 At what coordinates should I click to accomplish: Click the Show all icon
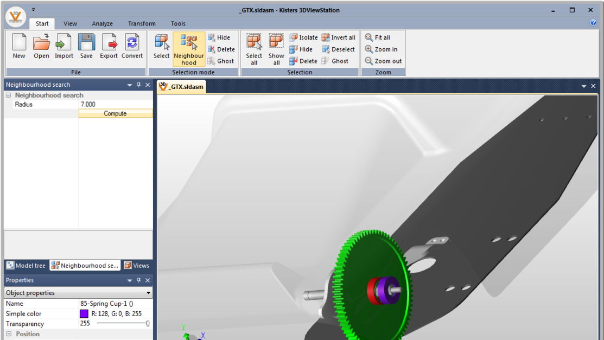click(x=276, y=49)
